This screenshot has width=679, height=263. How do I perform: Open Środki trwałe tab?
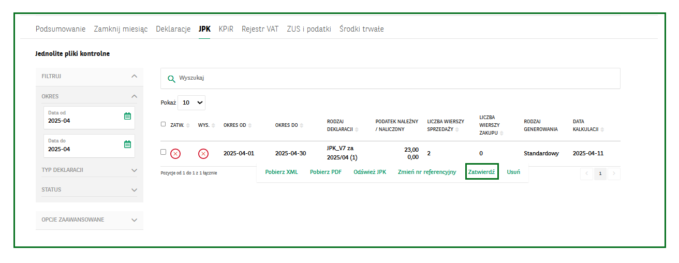(362, 29)
